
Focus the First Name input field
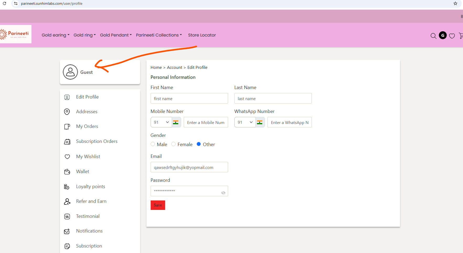tap(189, 98)
